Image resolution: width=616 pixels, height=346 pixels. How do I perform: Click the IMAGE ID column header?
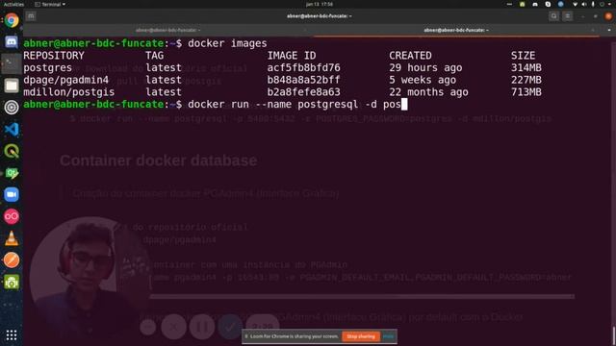pyautogui.click(x=292, y=56)
